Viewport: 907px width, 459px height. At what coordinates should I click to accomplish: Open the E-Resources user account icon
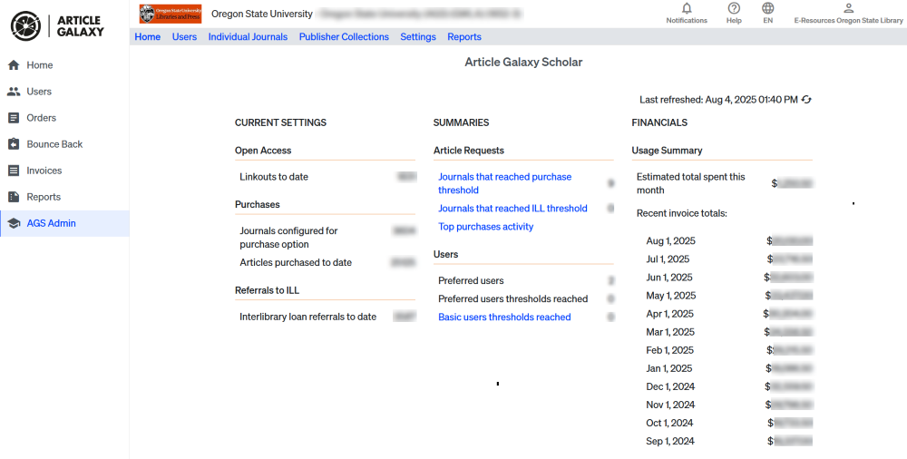(x=848, y=8)
